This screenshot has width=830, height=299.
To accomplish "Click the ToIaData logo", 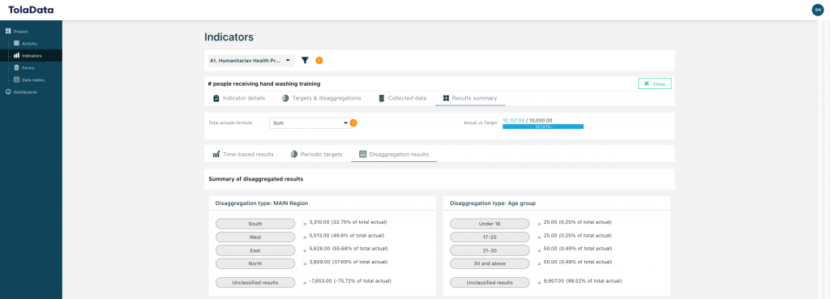I will coord(31,10).
